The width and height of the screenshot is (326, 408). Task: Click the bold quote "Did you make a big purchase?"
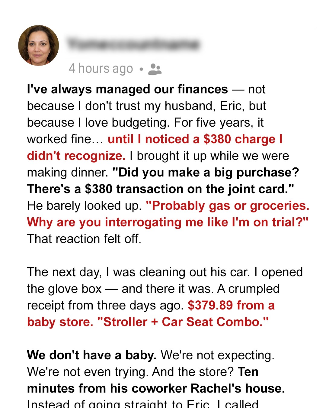click(x=206, y=173)
